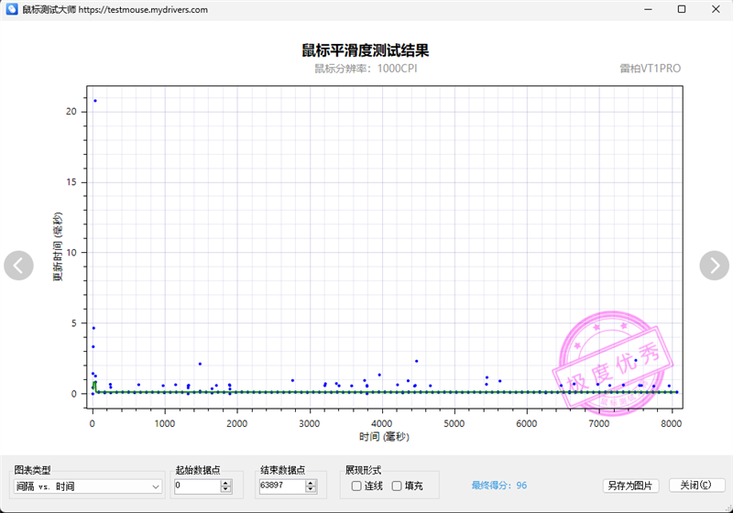This screenshot has height=513, width=733.
Task: Click the 结束数据点 field showing 63897
Action: pos(282,486)
